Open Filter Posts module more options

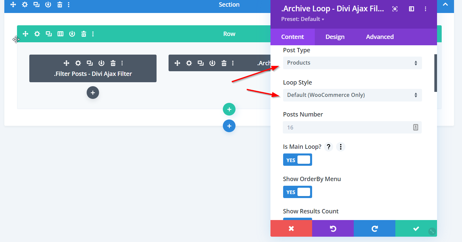[122, 63]
